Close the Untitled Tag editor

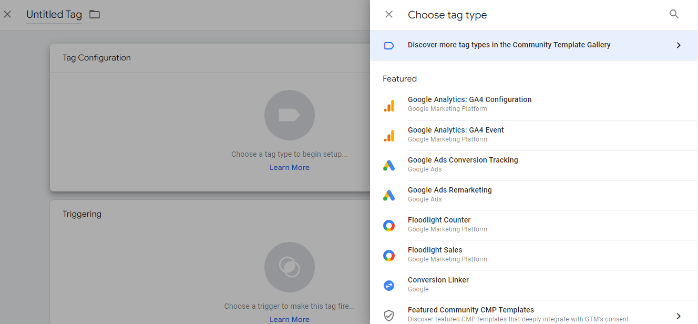coord(7,15)
